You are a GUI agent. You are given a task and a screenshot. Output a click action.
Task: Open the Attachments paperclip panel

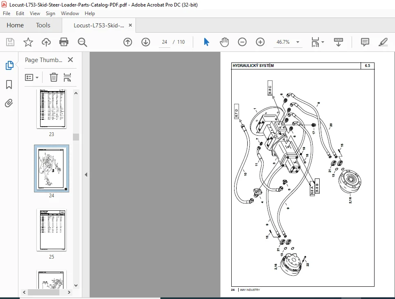9,103
